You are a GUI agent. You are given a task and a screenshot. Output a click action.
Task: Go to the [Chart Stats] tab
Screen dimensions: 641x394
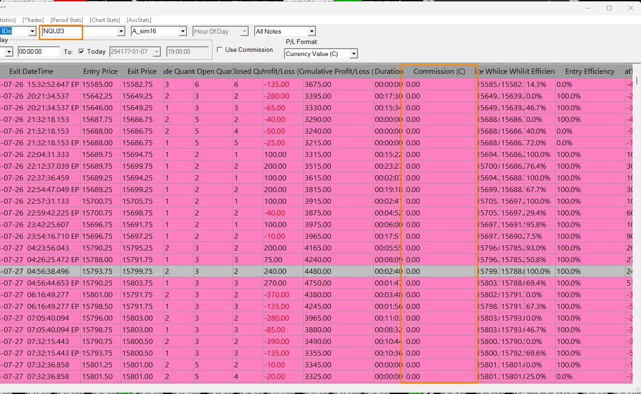coord(105,20)
